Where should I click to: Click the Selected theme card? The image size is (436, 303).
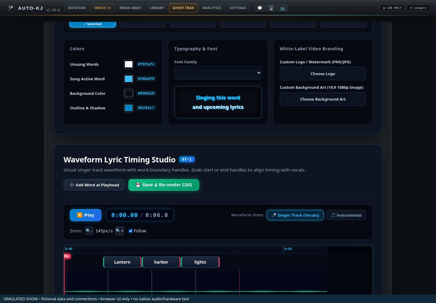(93, 24)
